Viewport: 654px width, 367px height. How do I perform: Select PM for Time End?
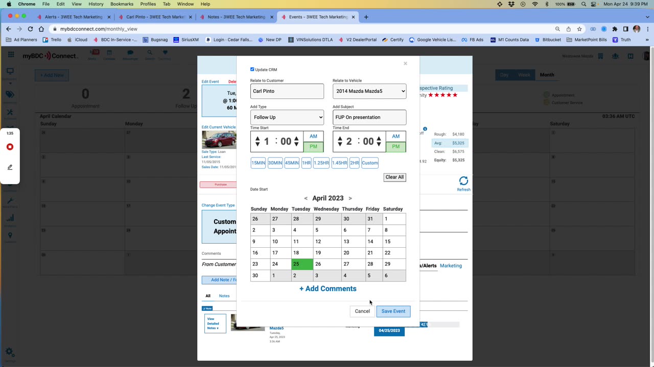pos(396,147)
